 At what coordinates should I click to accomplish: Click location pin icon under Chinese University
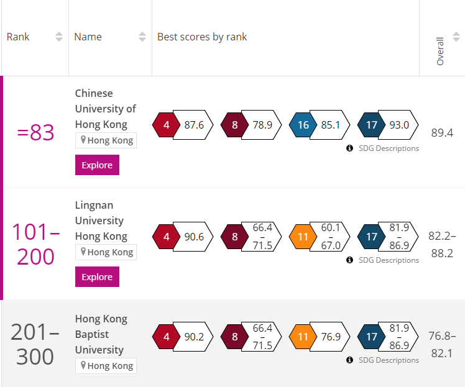(x=81, y=140)
